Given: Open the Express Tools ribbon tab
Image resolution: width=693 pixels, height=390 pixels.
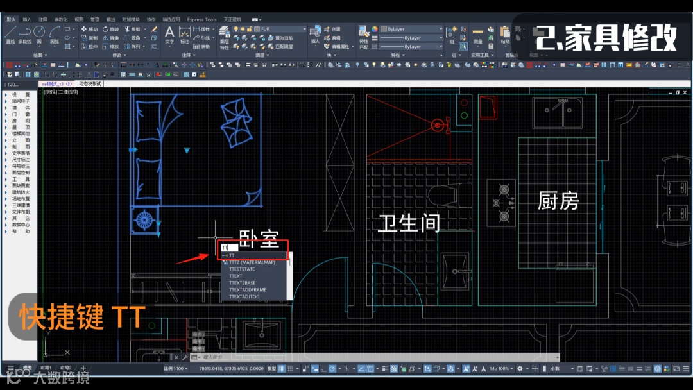Looking at the screenshot, I should point(201,19).
